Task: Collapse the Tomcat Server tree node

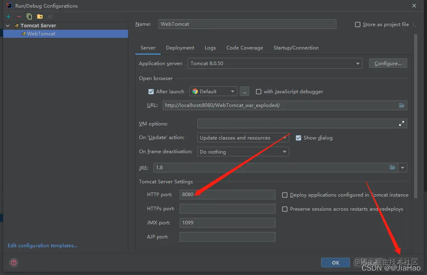Action: tap(8, 26)
